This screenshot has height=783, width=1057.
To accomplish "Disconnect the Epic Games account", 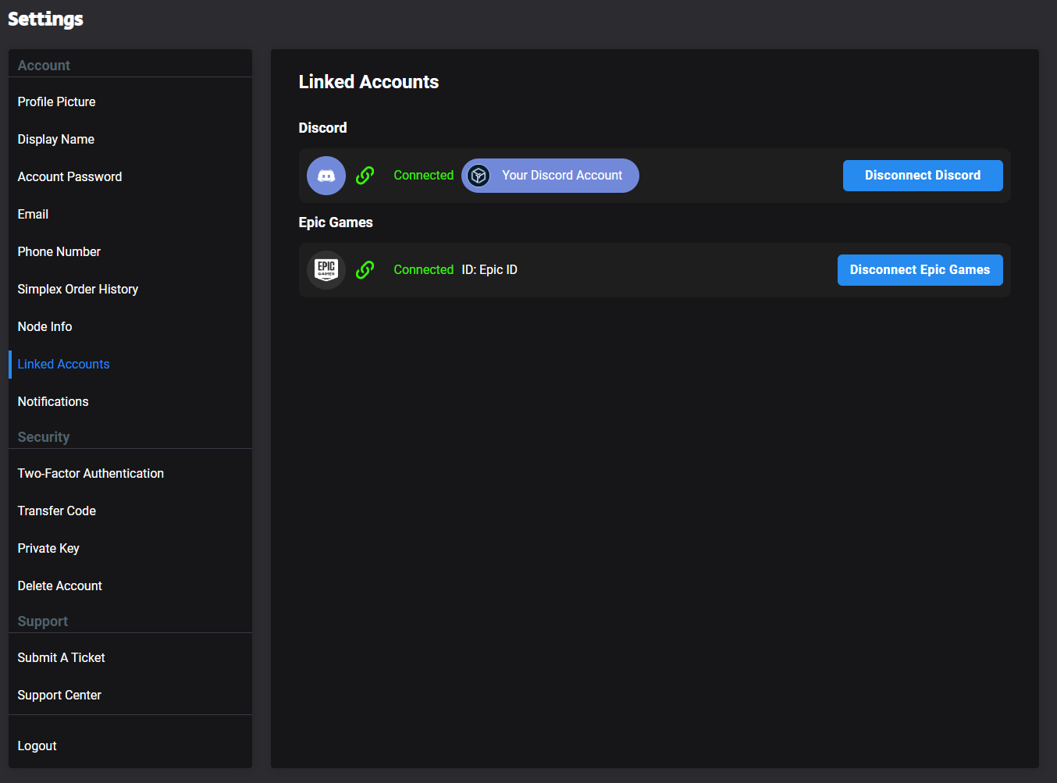I will pyautogui.click(x=920, y=270).
